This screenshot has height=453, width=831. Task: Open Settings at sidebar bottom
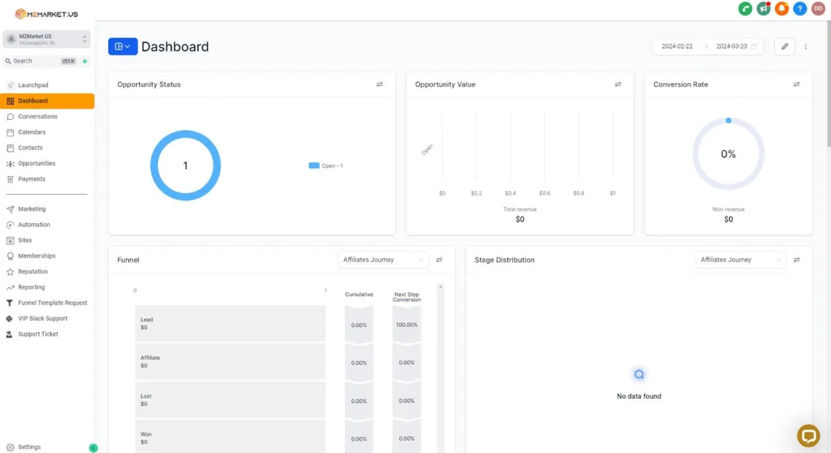[29, 447]
